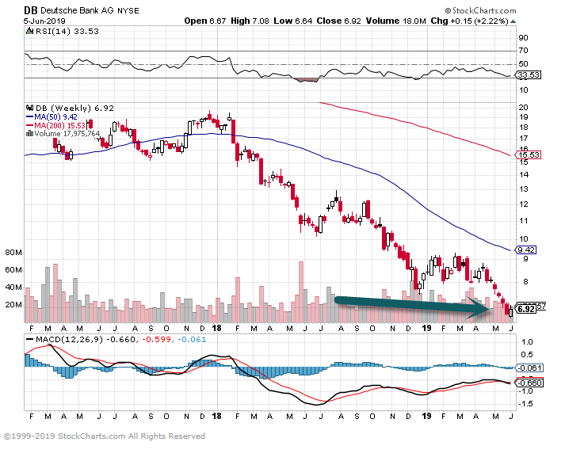Screen dimensions: 565x461
Task: Click the Volume 18.0M header value
Action: pos(396,21)
